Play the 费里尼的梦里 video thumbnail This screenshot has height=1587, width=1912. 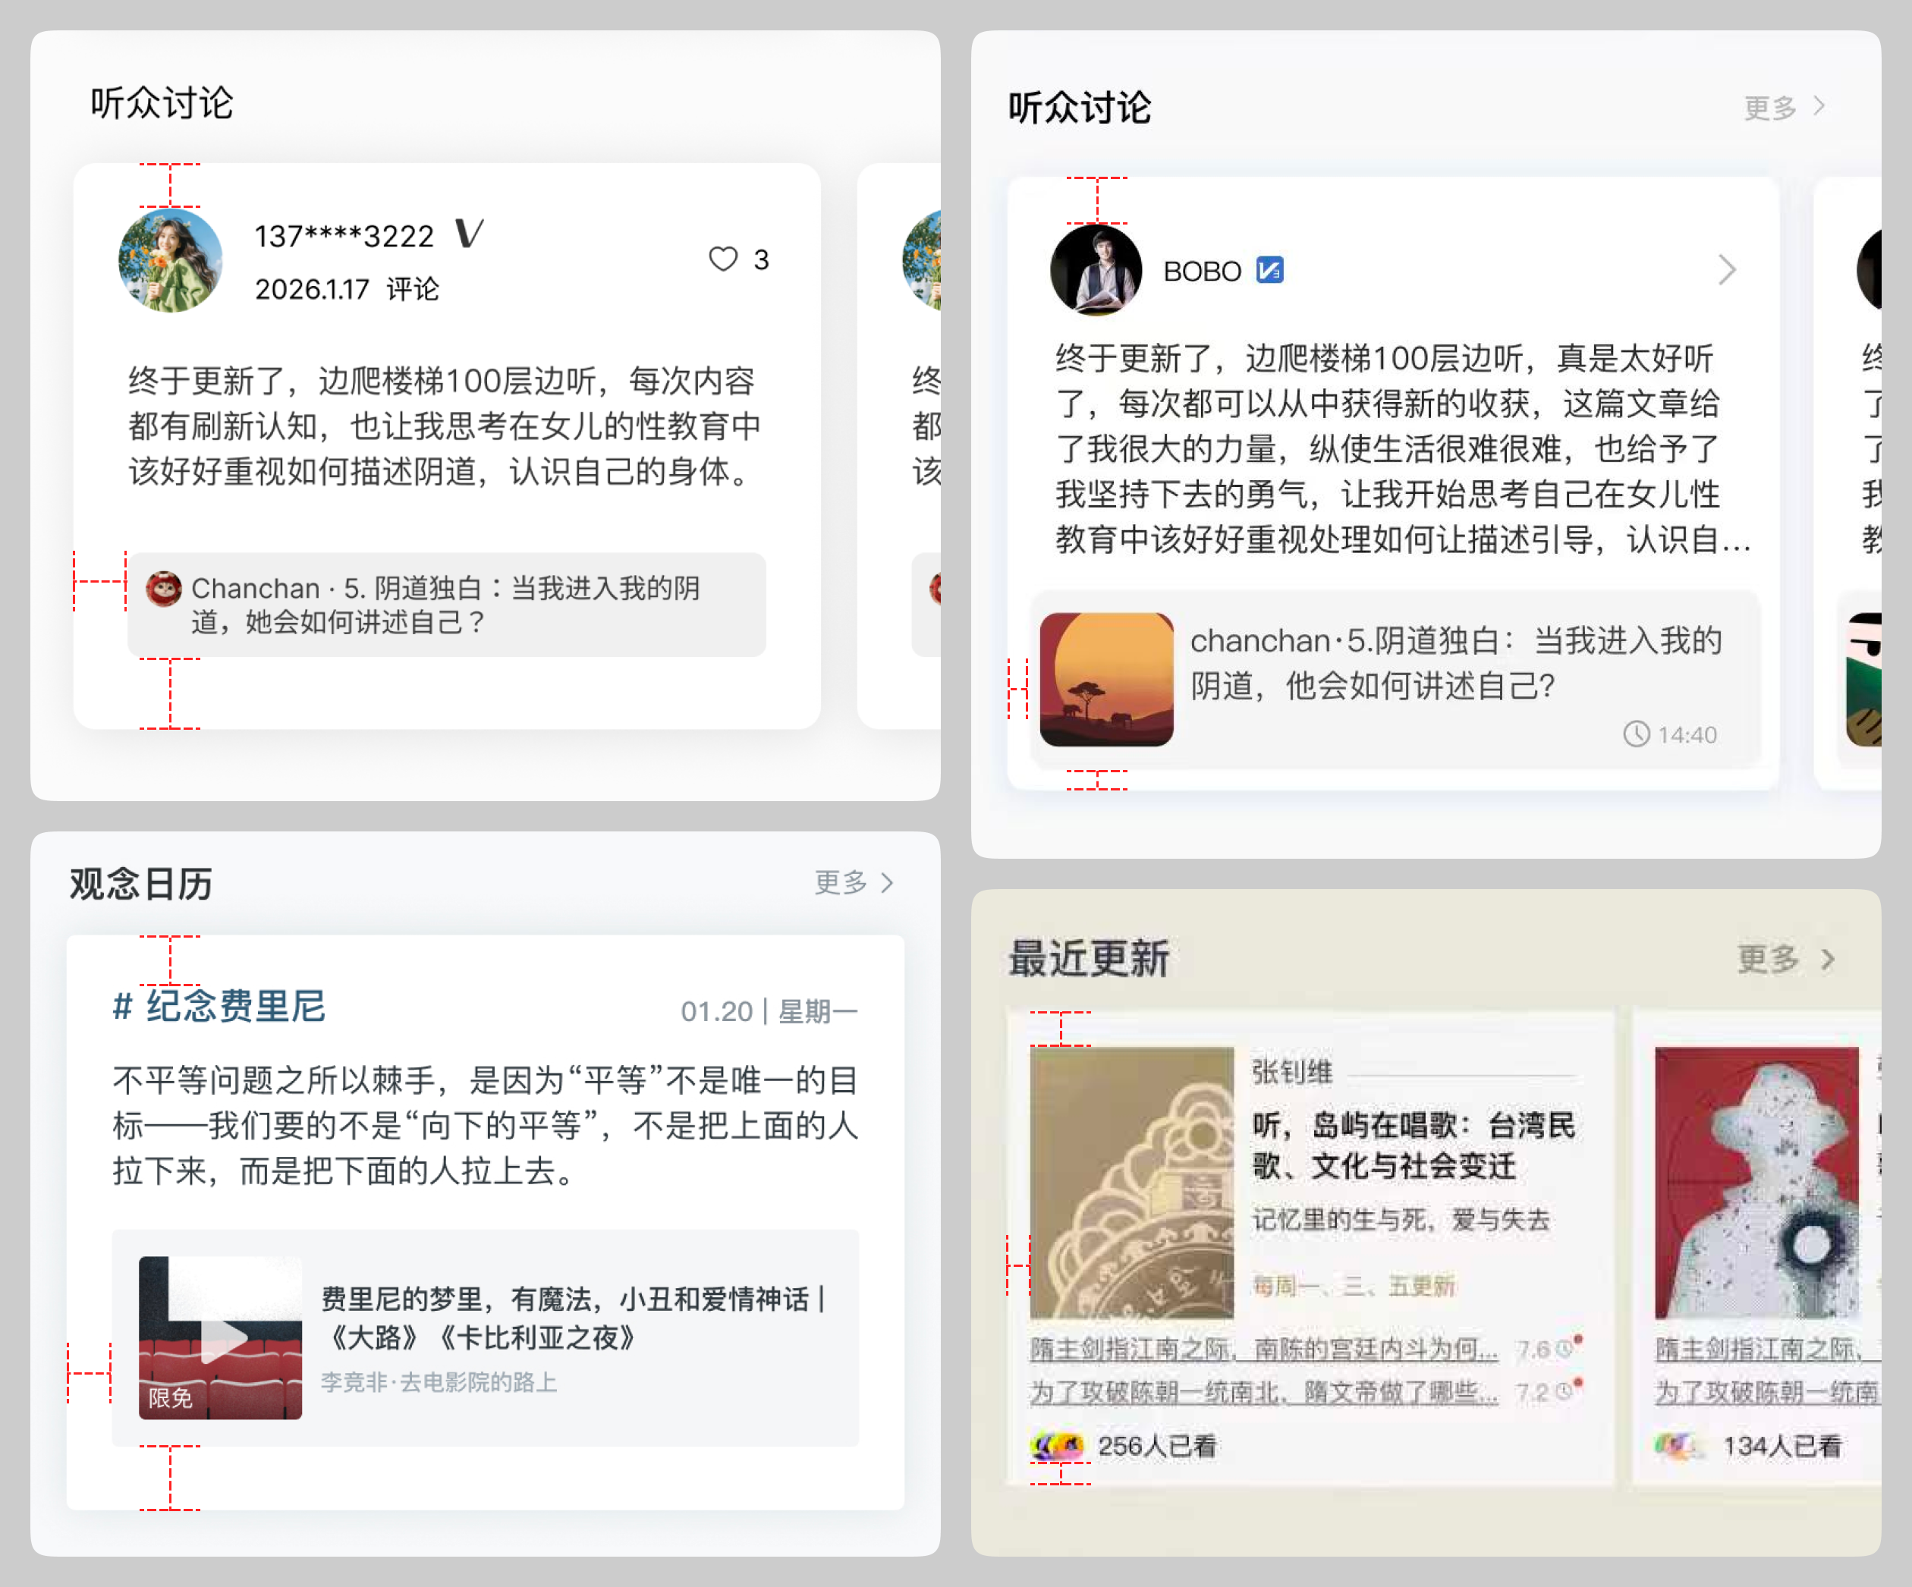click(220, 1337)
